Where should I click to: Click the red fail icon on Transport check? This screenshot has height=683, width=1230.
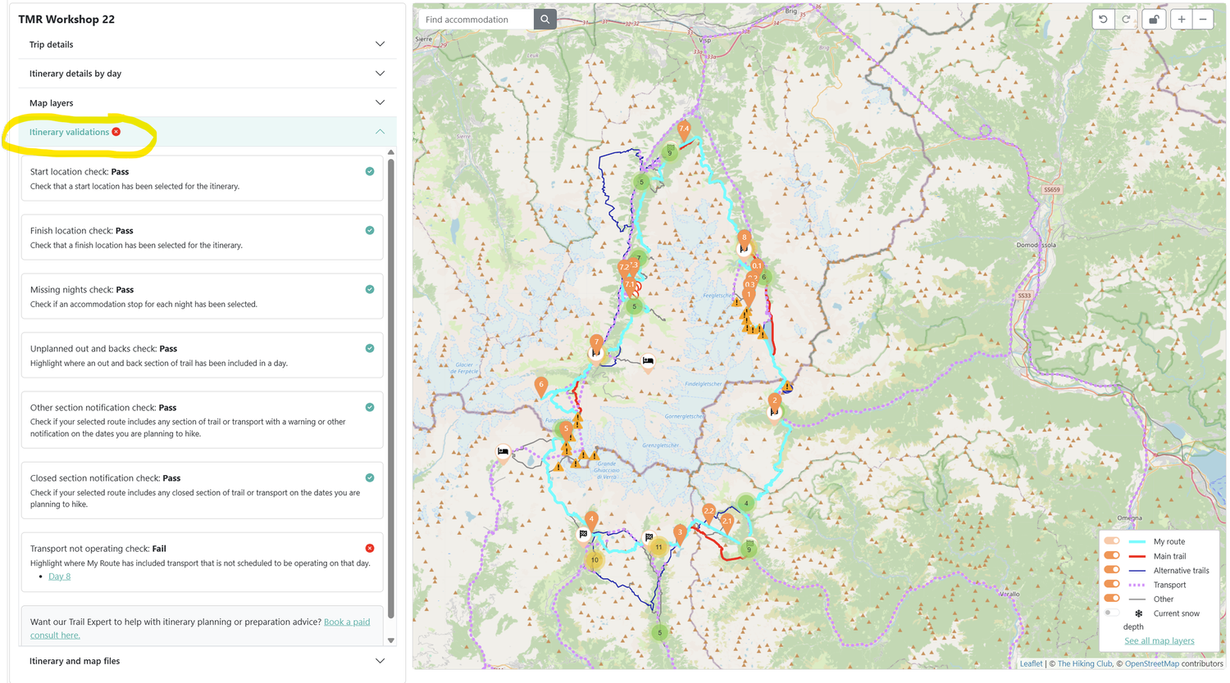(370, 549)
